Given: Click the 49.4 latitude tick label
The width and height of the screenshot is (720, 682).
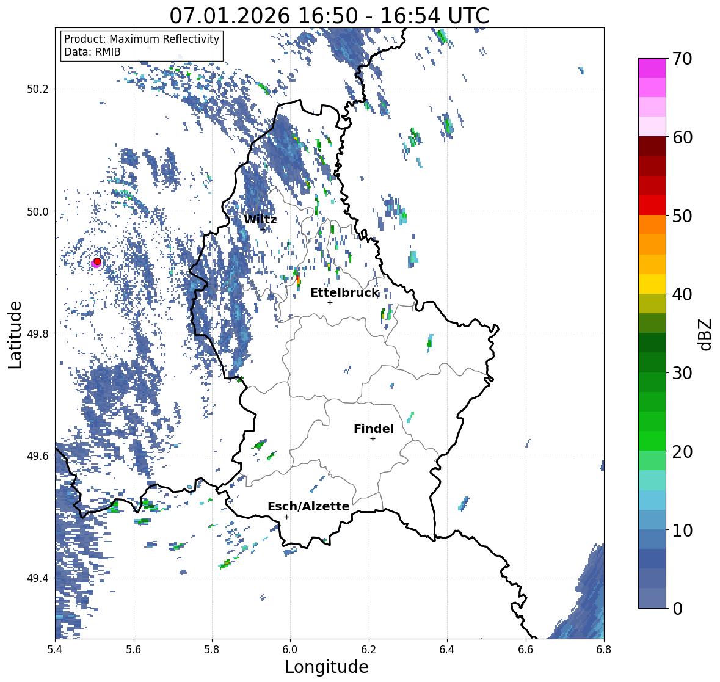Looking at the screenshot, I should 38,578.
